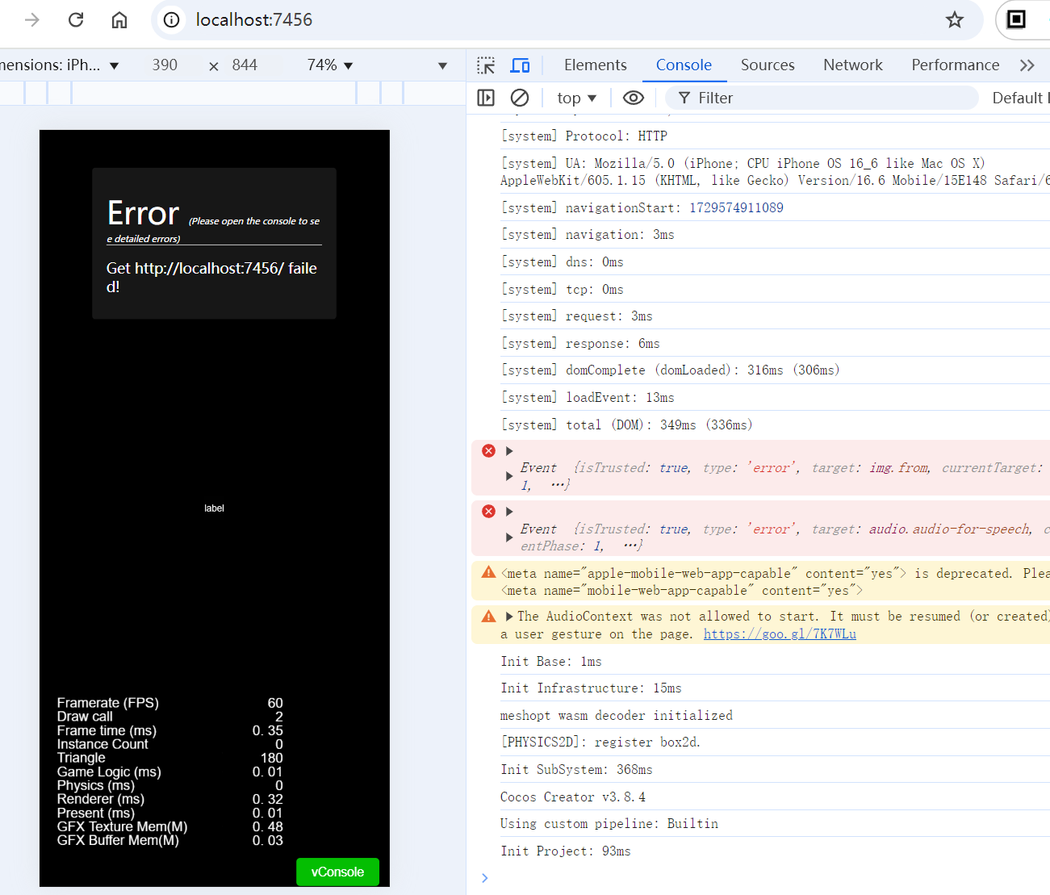Click '[system] navigationStart' log line
1050x895 pixels.
(642, 208)
